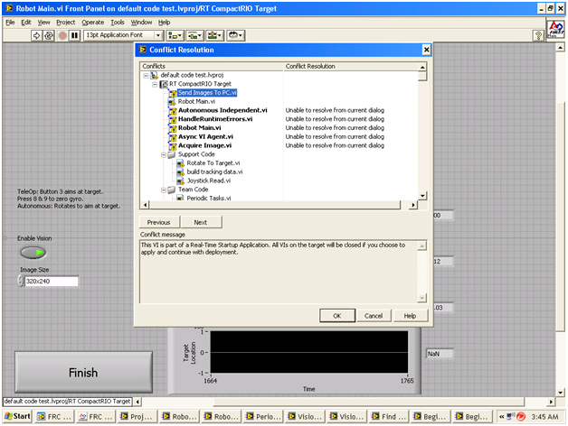Click the NaN indicator field
The height and width of the screenshot is (426, 568).
[x=440, y=354]
